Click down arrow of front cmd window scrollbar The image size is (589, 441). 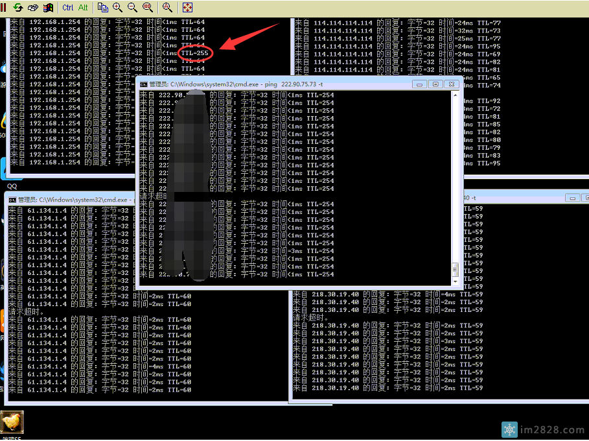point(455,281)
